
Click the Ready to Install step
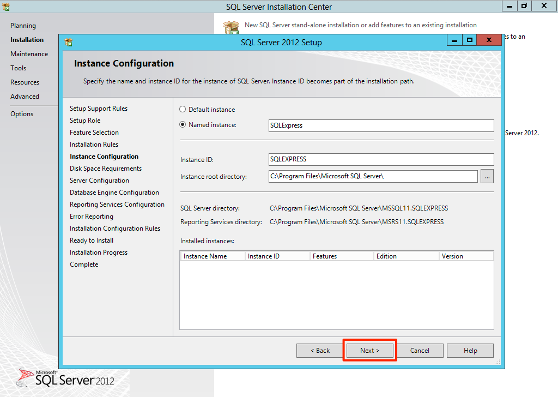[x=92, y=240]
